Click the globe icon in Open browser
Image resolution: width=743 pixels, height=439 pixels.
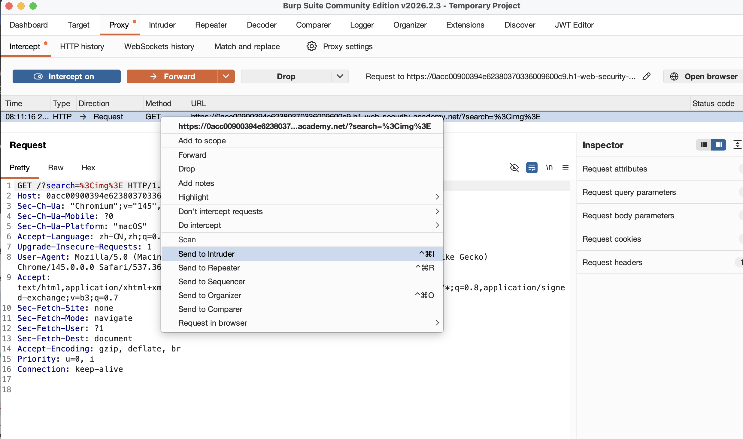(x=674, y=76)
